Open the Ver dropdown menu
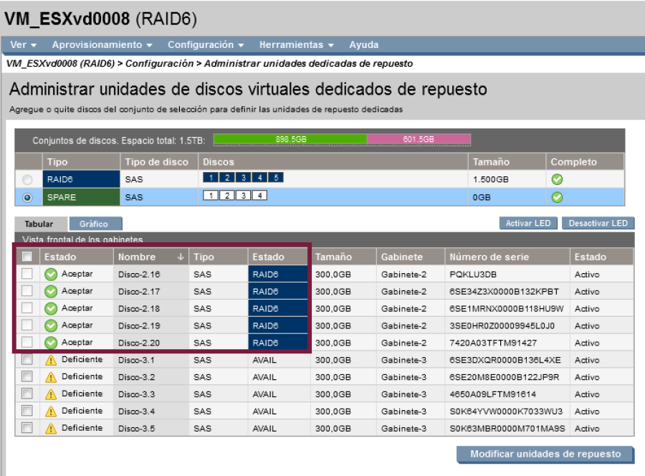 click(24, 44)
